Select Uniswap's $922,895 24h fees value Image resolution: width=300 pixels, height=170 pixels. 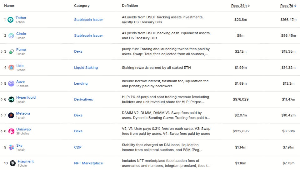241,131
